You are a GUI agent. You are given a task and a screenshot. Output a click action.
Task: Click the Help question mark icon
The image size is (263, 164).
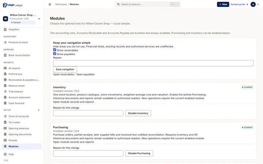[5, 154]
